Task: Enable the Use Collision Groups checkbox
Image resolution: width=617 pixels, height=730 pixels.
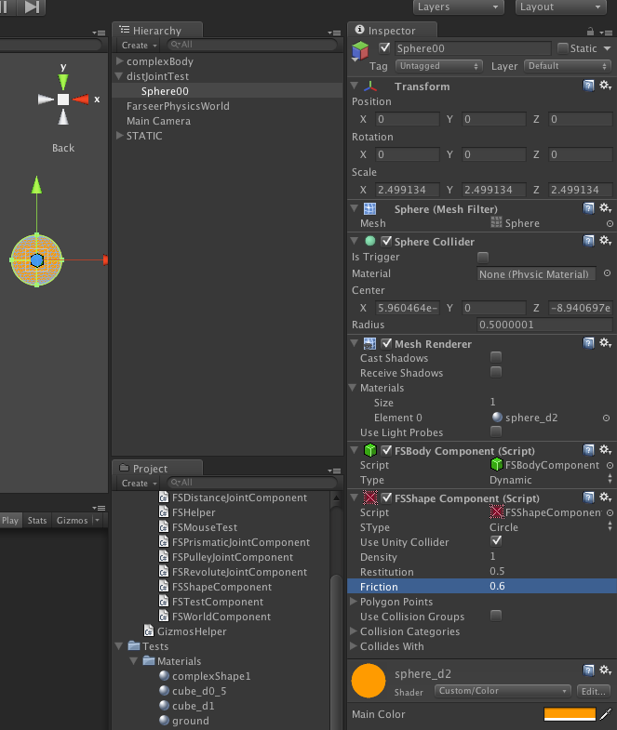Action: point(496,616)
